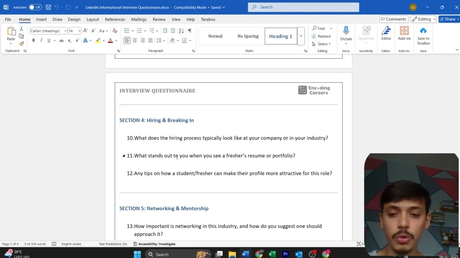The image size is (460, 258).
Task: Toggle Align Left
Action: tap(127, 40)
